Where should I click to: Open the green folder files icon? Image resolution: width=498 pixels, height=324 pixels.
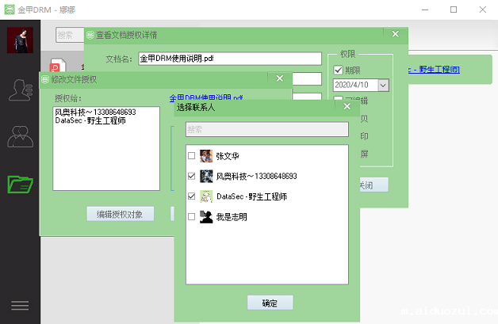20,184
